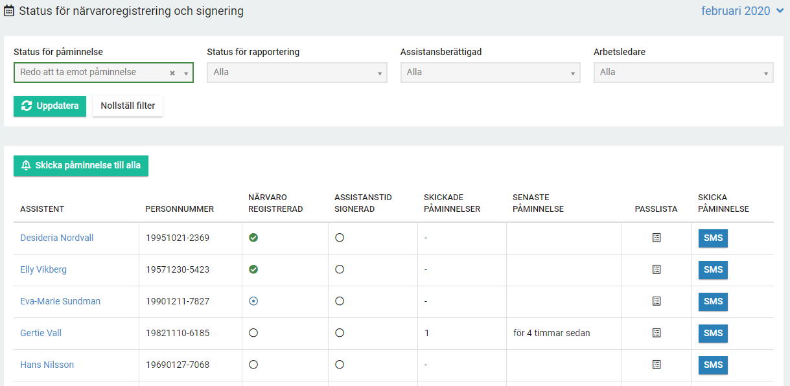Click the 'Nollställ filter' button
Image resolution: width=790 pixels, height=386 pixels.
coord(128,106)
